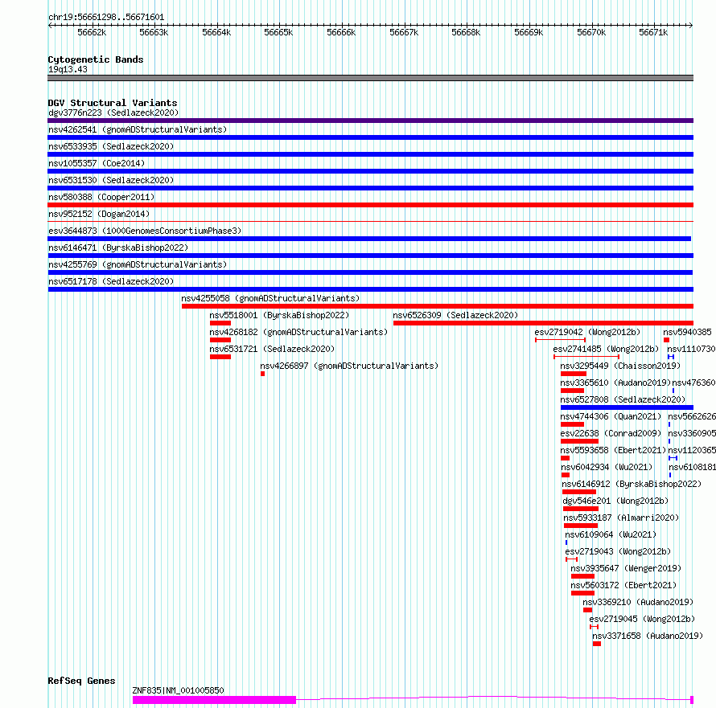Click the blue nsv6527808 variant bar

coord(627,407)
